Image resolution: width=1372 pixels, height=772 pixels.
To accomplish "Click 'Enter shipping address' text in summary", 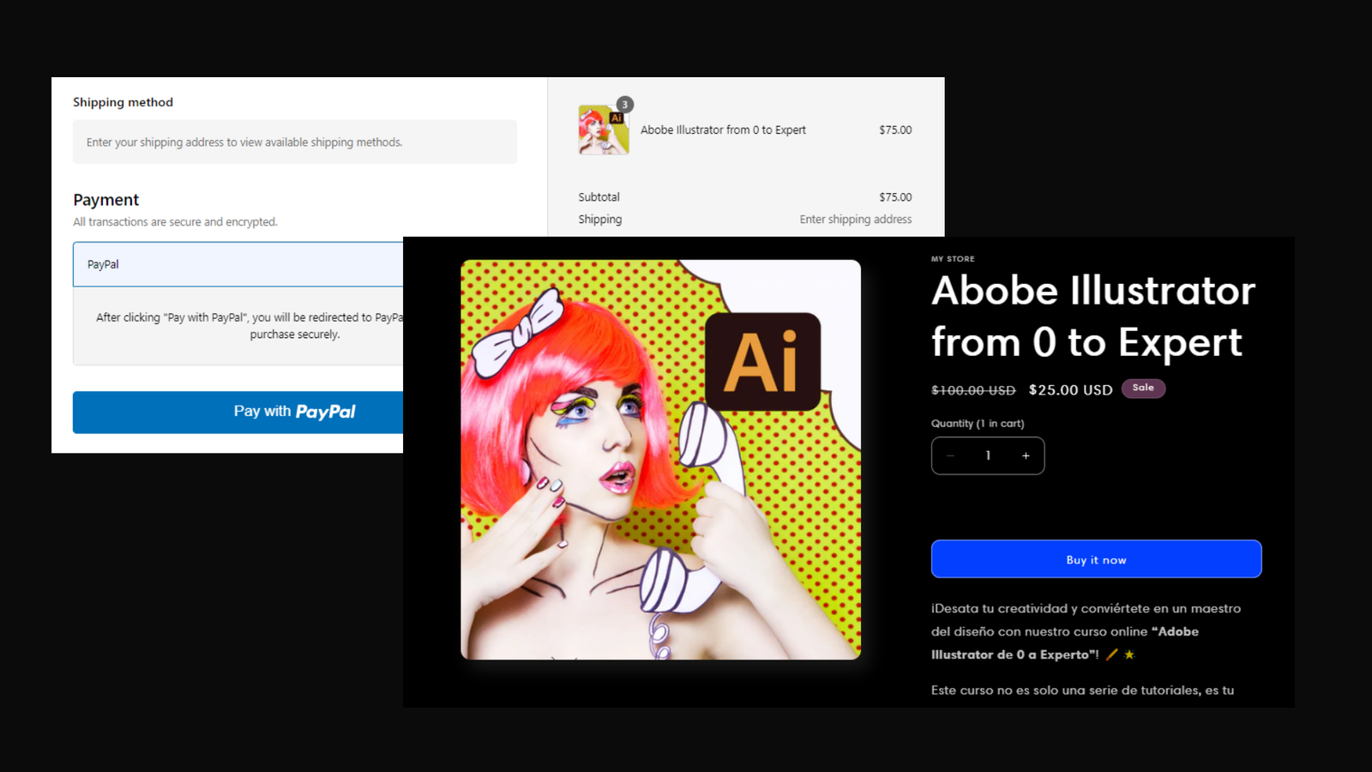I will pos(856,220).
